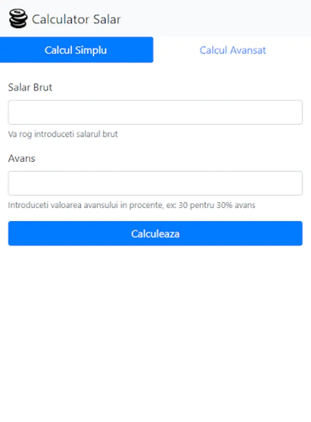Open the Calcul Avansat tab
This screenshot has width=311, height=422.
pos(233,50)
